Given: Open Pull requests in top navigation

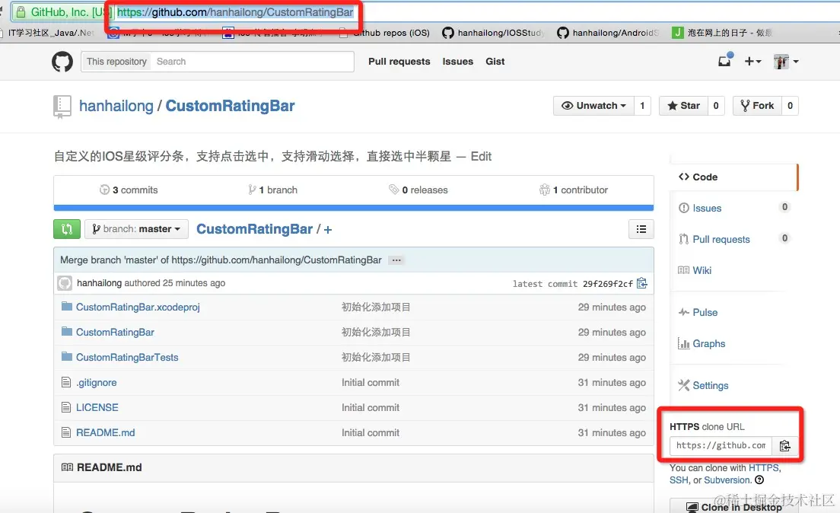Looking at the screenshot, I should tap(399, 61).
